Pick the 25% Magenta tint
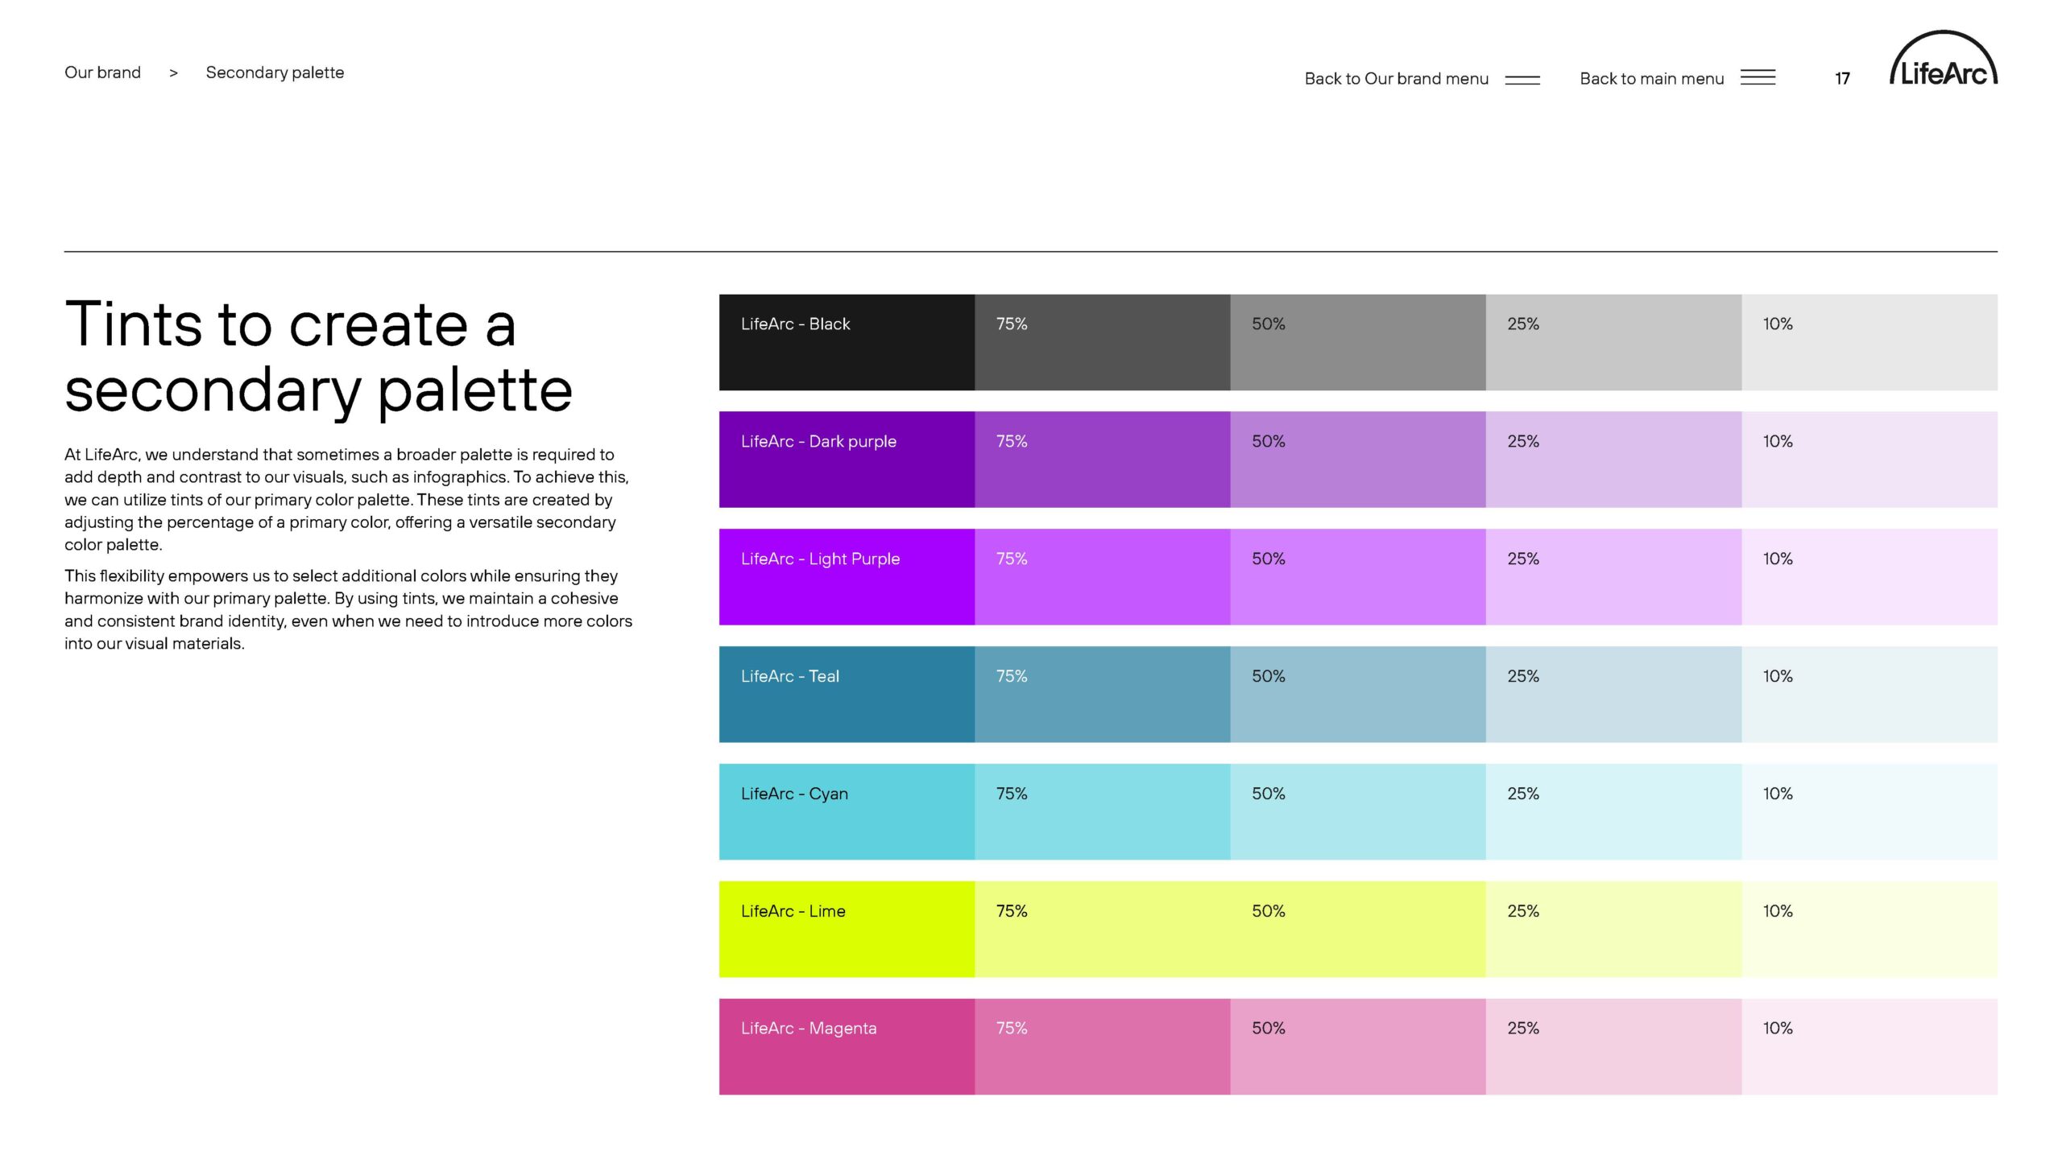The image size is (2062, 1159). [1614, 1046]
